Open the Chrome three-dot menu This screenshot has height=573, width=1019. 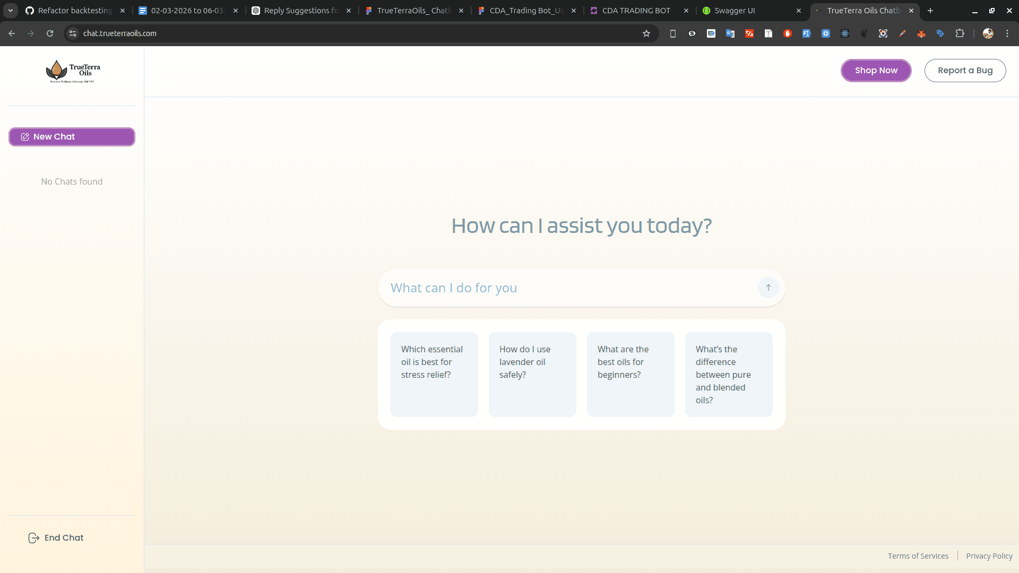1007,33
